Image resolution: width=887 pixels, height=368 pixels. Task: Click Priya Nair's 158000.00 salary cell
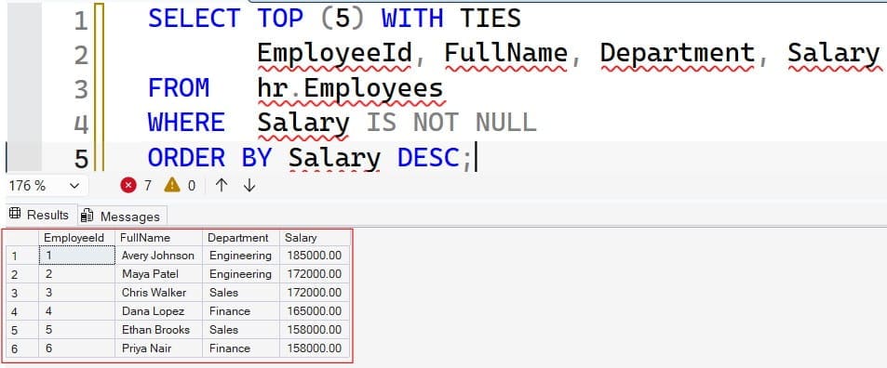point(316,348)
